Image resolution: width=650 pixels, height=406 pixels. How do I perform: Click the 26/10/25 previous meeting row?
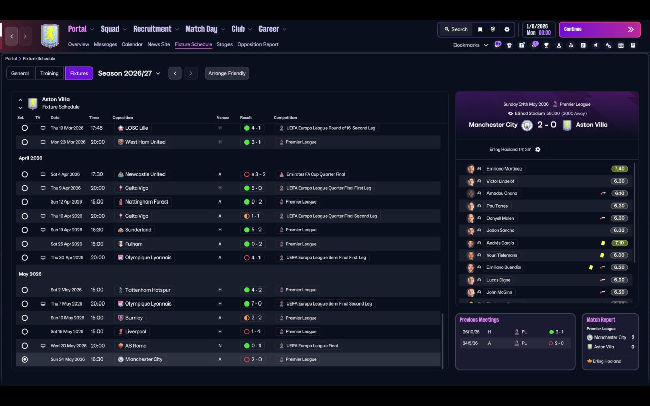[515, 332]
